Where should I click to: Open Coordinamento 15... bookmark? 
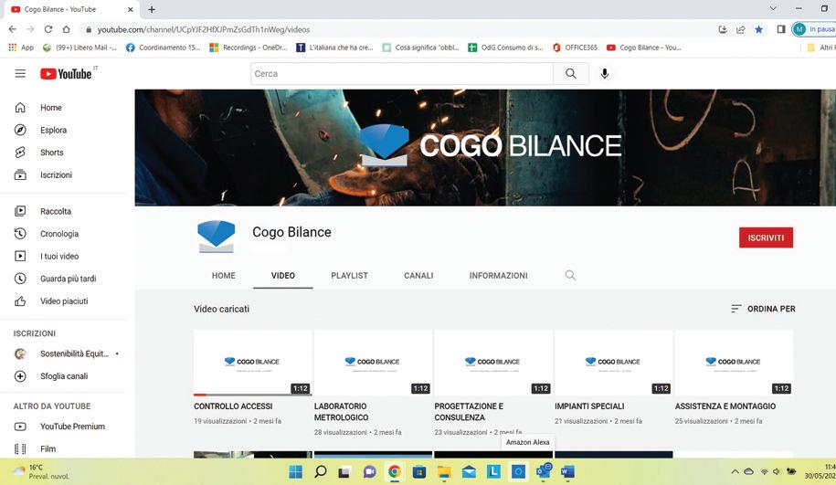coord(164,47)
